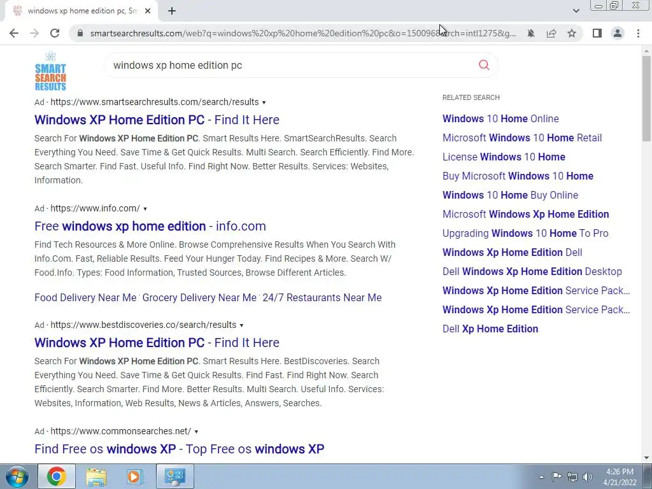Click the address bar URL
Screen dimensions: 652x489
(x=303, y=33)
